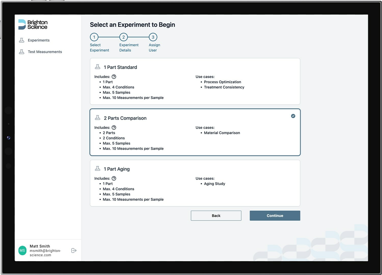Jump to step 3 Assign User
Image resolution: width=382 pixels, height=275 pixels.
[153, 37]
